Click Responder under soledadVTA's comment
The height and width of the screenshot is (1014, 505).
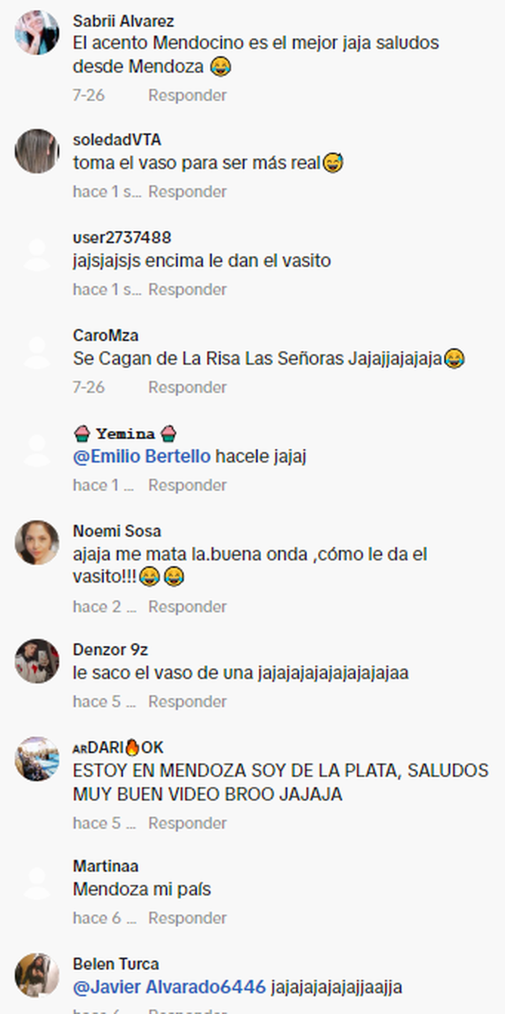pyautogui.click(x=187, y=192)
